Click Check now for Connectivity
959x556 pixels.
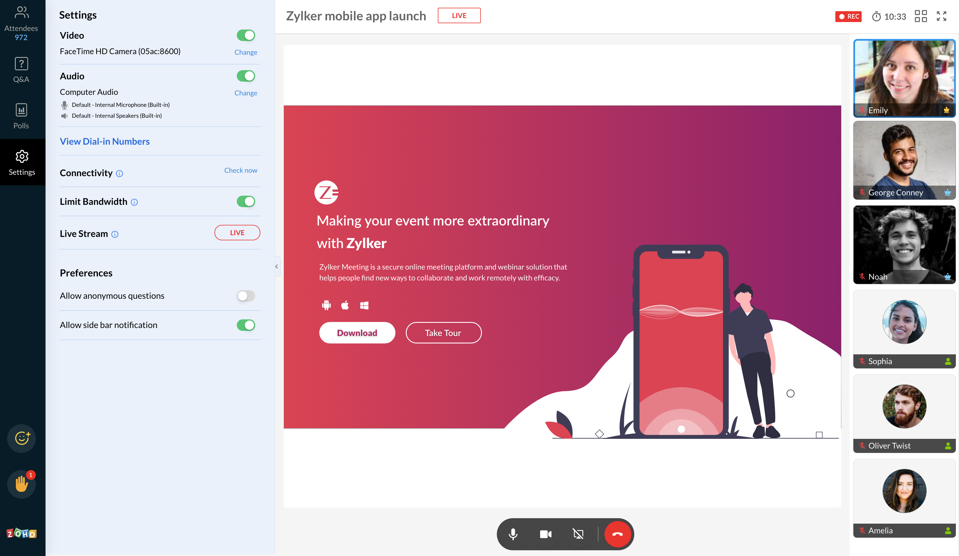[x=240, y=170]
